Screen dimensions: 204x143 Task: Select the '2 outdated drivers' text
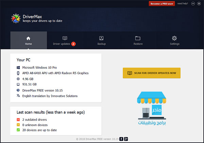pyautogui.click(x=34, y=120)
